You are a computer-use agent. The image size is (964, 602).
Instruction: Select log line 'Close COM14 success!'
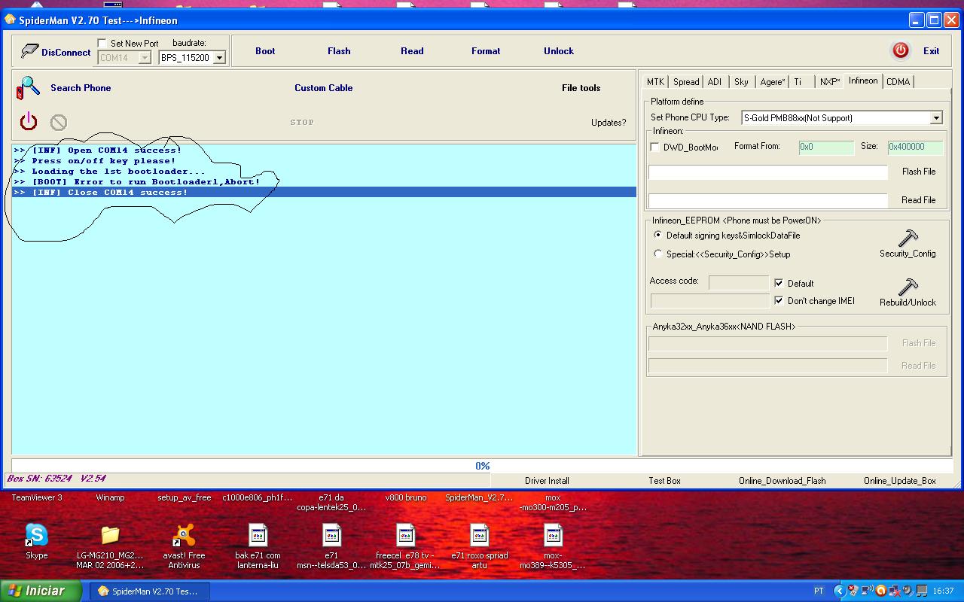click(324, 193)
